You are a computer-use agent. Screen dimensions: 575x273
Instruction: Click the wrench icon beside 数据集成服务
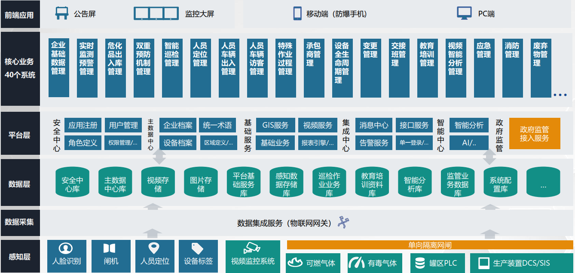pyautogui.click(x=343, y=222)
